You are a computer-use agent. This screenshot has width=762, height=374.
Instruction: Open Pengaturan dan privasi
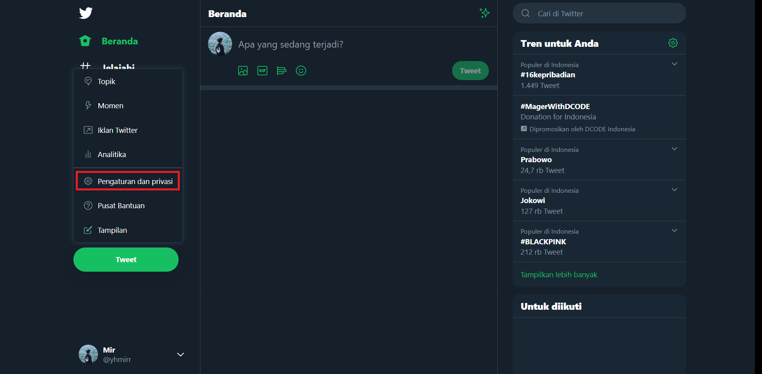128,181
